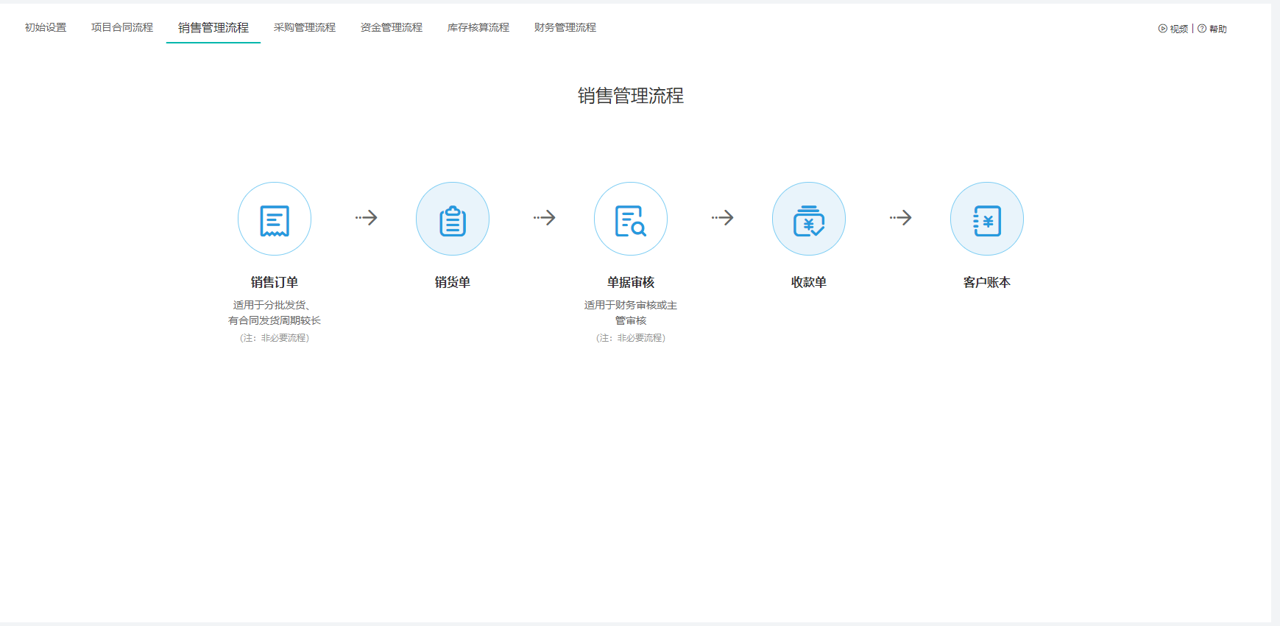The width and height of the screenshot is (1280, 626).
Task: Click the 销售订单 step label
Action: coord(275,282)
